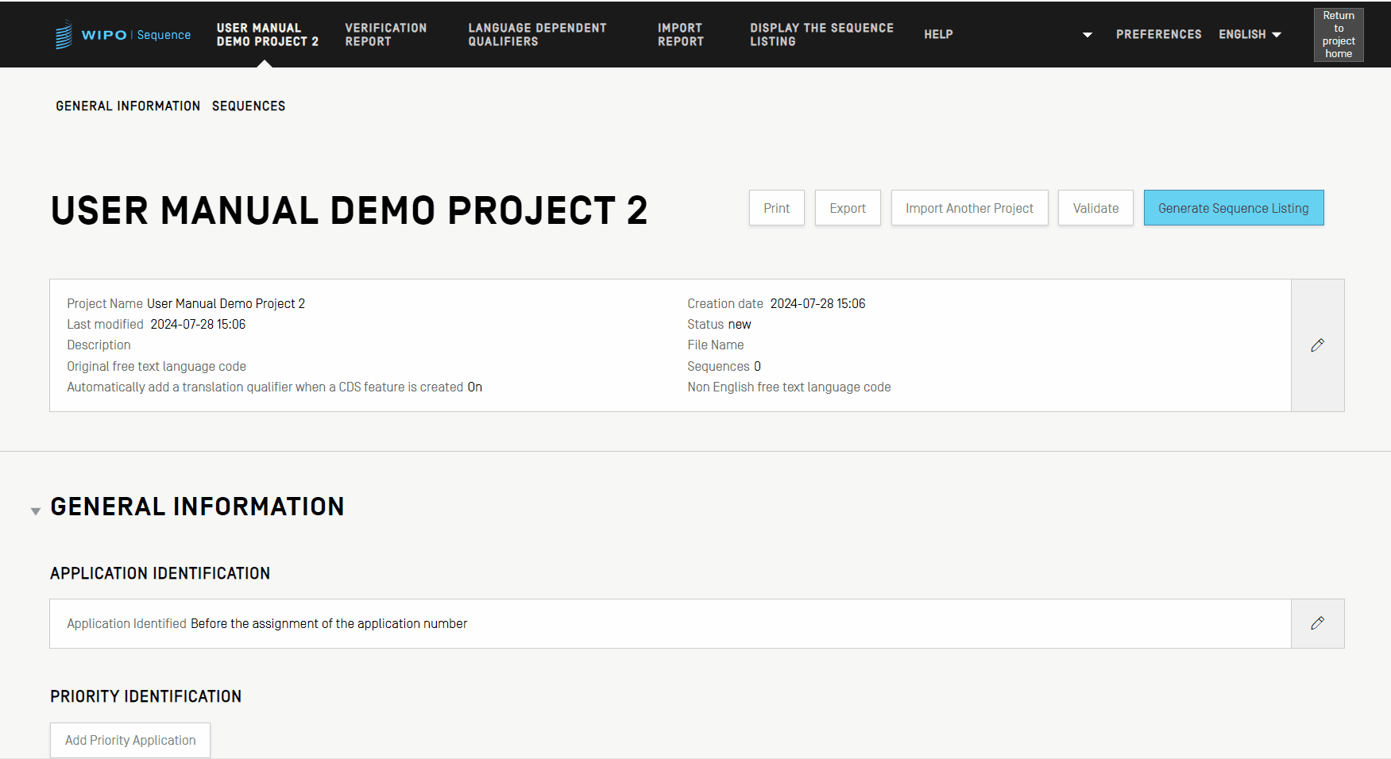
Task: Collapse the General Information section
Action: [36, 510]
